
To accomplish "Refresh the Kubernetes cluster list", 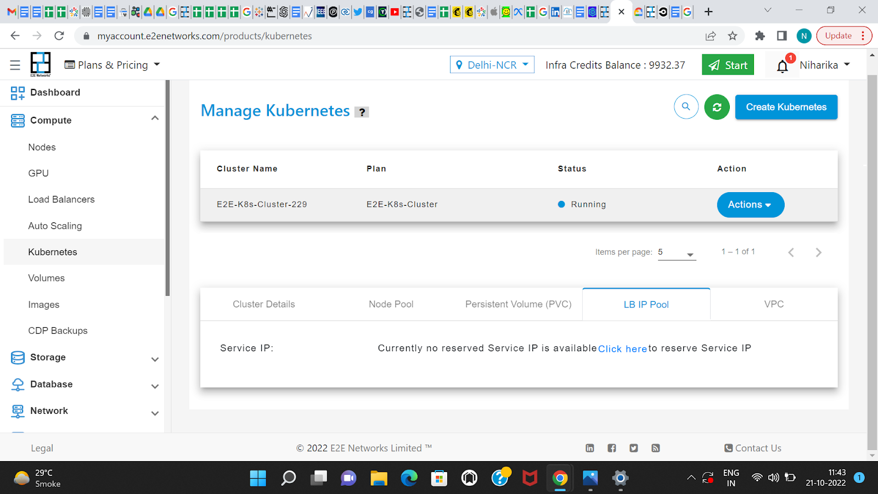I will 717,107.
